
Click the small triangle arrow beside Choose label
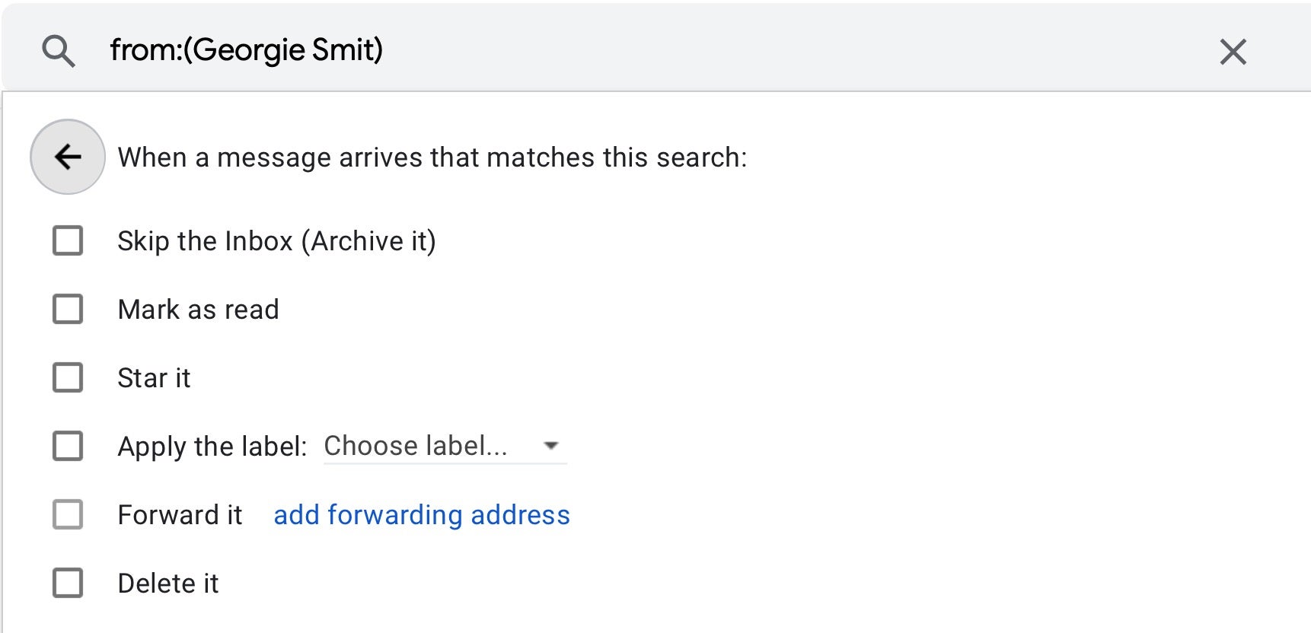(x=551, y=446)
